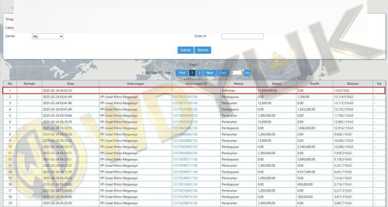
Task: Click the balance value 9,068,119.63
Action: [x=343, y=135]
